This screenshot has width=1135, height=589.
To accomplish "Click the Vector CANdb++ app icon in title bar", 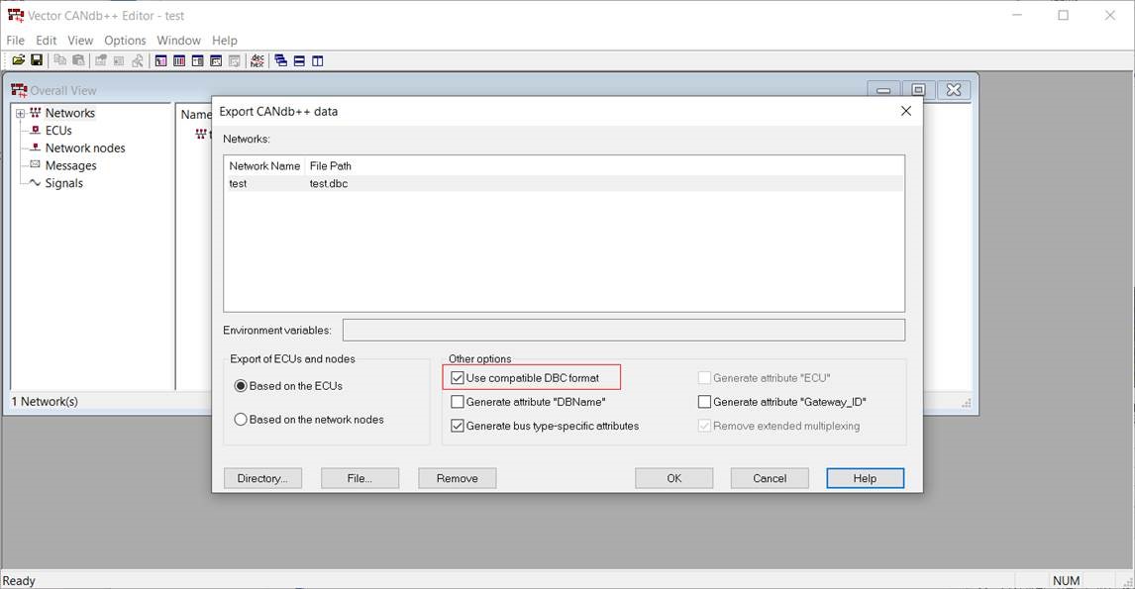I will click(15, 15).
